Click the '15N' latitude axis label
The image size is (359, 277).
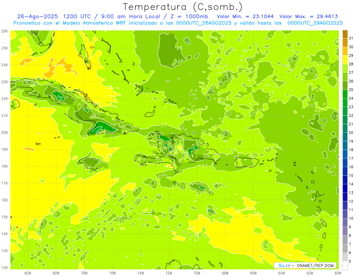click(5, 217)
